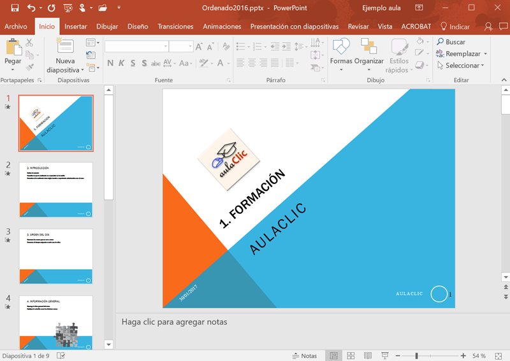Click the Pegar paste icon

13,46
